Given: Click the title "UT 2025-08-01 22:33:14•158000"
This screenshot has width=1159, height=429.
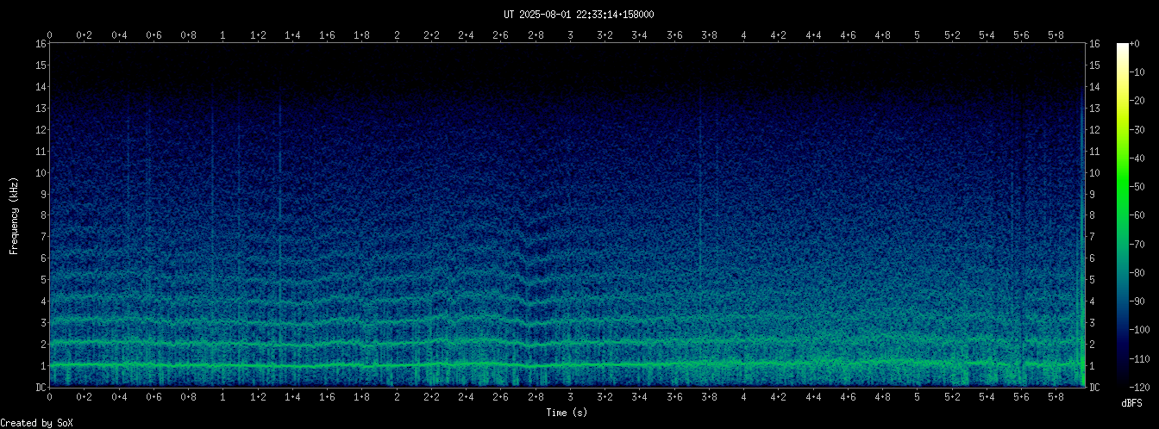Looking at the screenshot, I should tap(579, 15).
